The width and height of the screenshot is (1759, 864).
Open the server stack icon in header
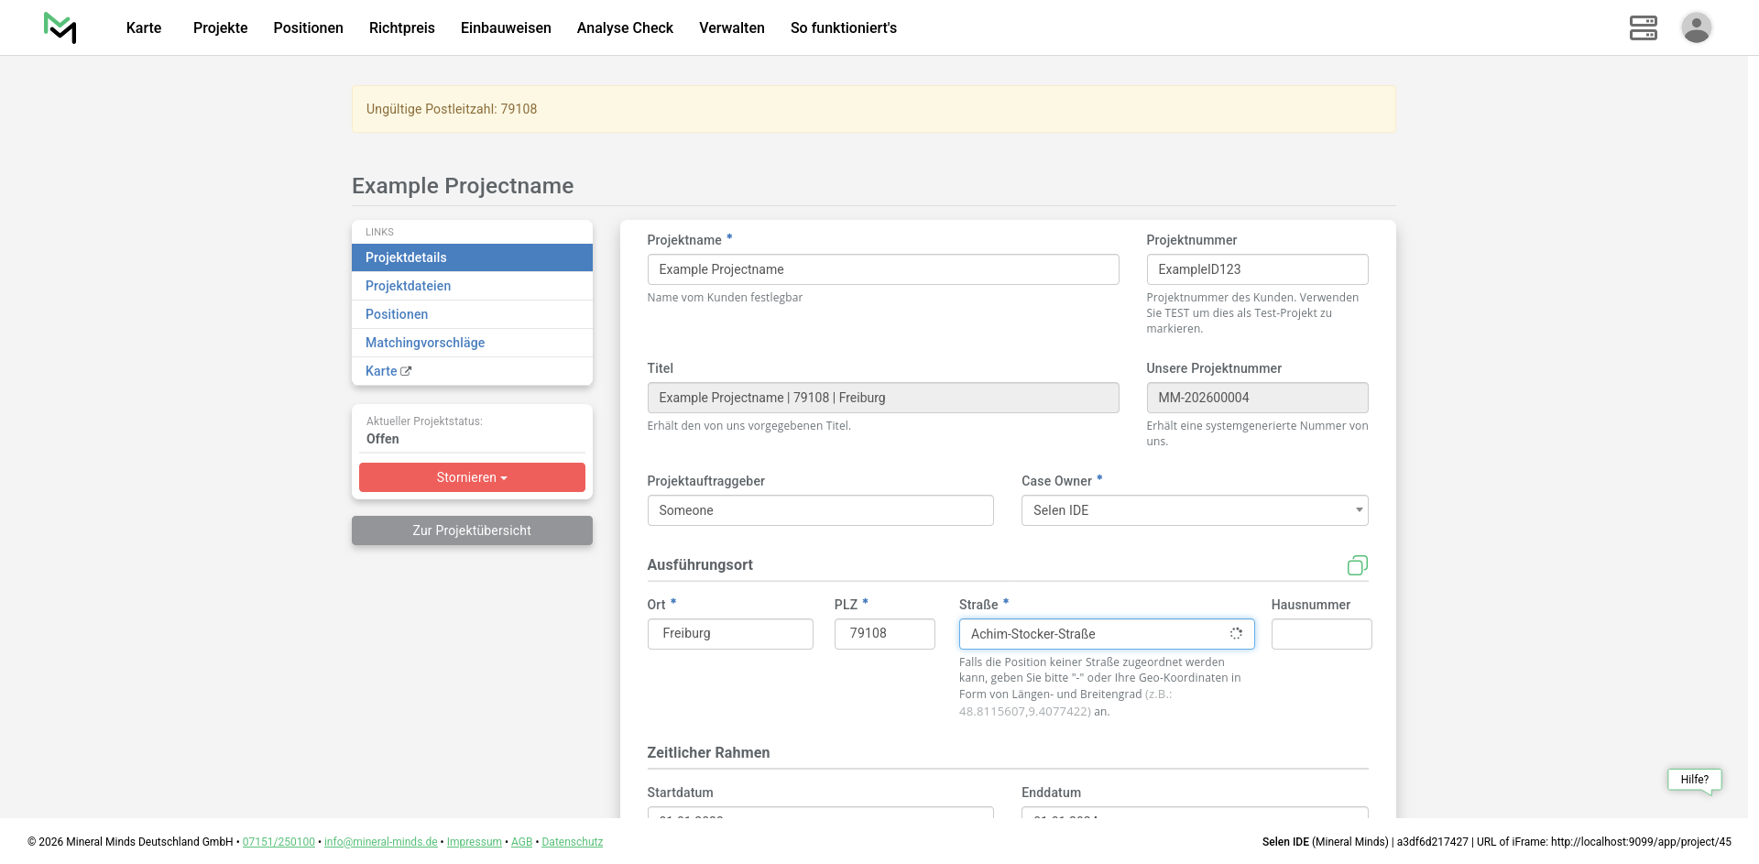tap(1643, 27)
